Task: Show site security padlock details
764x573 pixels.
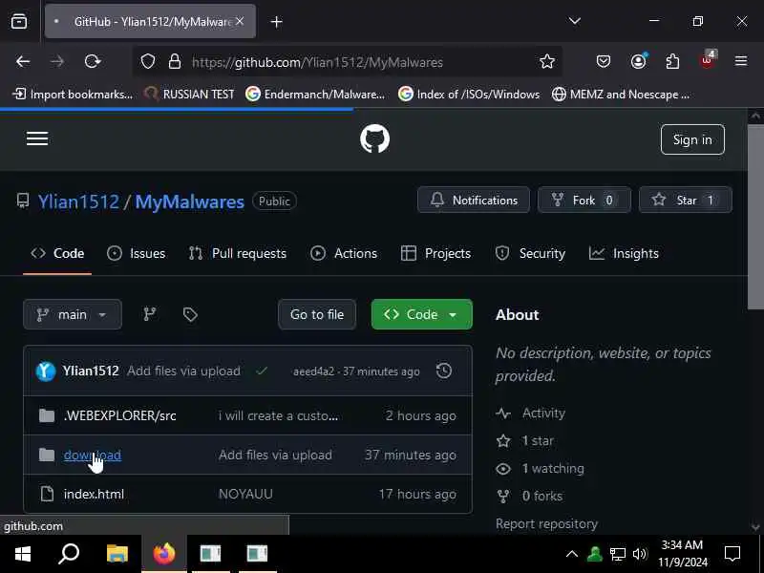Action: pos(175,62)
